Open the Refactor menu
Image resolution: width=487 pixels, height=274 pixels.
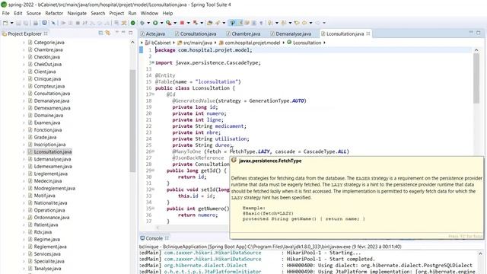tap(54, 13)
